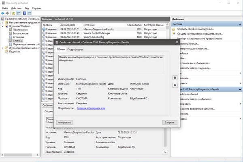
Task: Switch to the Подробности tab in dialog
Action: (x=75, y=50)
